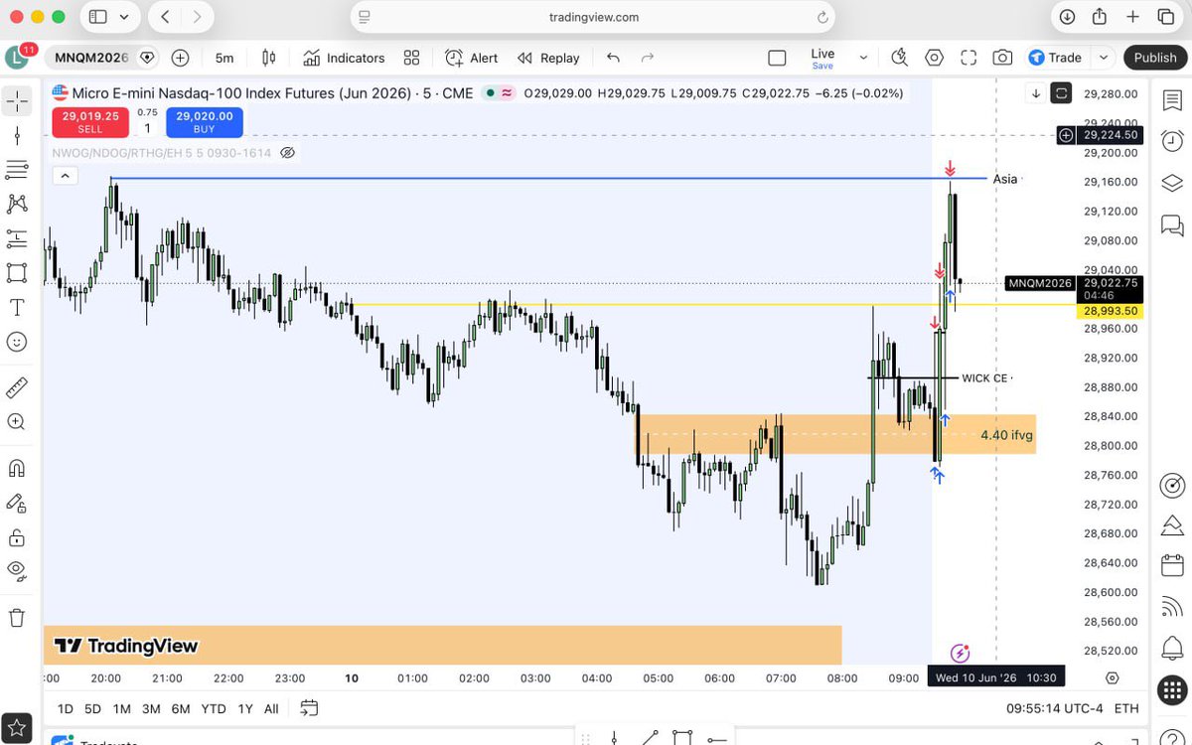Open the user profile avatar menu
This screenshot has width=1192, height=745.
click(x=17, y=58)
